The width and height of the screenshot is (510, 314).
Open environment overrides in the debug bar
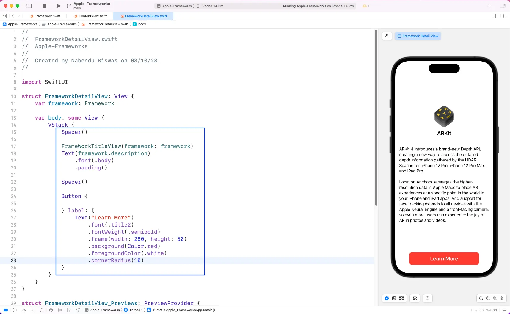[69, 310]
